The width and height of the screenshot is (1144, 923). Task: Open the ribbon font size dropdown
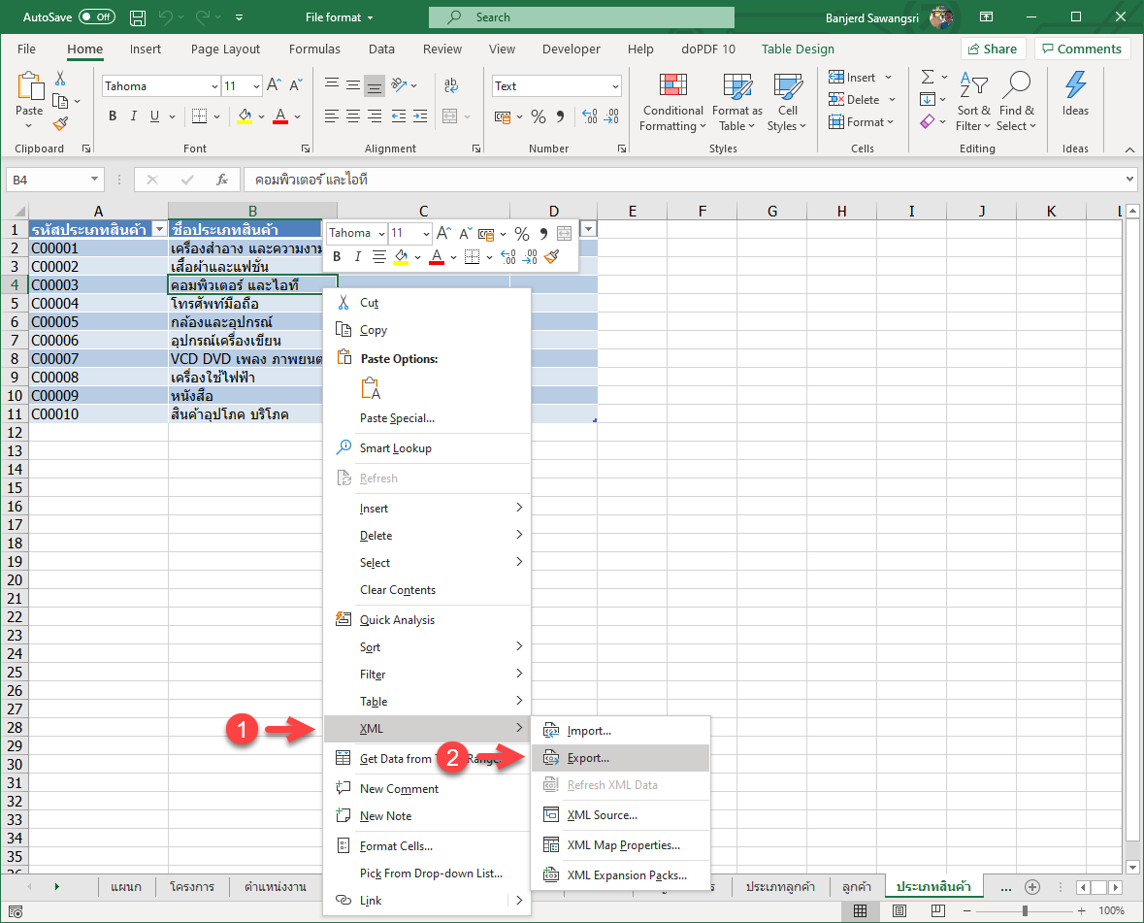pyautogui.click(x=256, y=86)
